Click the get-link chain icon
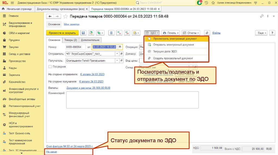 point(262,16)
